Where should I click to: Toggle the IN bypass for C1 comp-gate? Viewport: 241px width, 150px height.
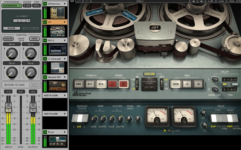coord(45,59)
